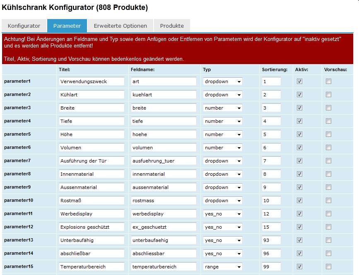Open Typ dropdown for parameter9 Aussenmaterial

point(222,187)
